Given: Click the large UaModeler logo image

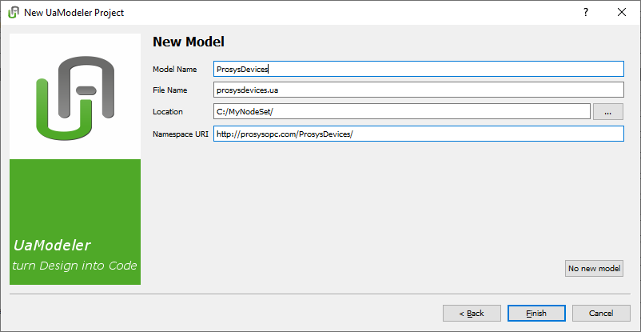Looking at the screenshot, I should click(x=75, y=98).
